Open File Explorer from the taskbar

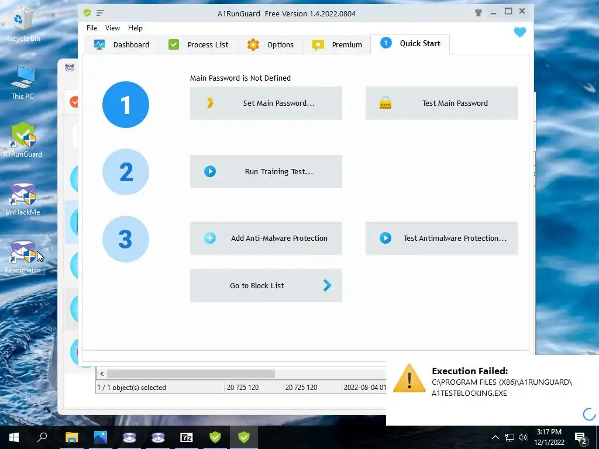click(x=71, y=437)
